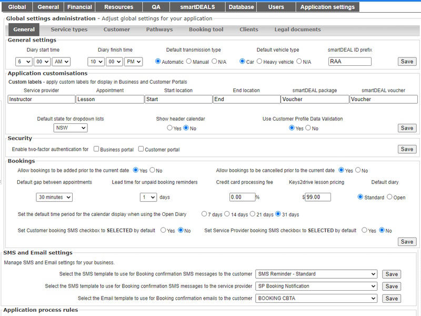Select Open as the default diary
Image resolution: width=421 pixels, height=316 pixels.
[389, 197]
